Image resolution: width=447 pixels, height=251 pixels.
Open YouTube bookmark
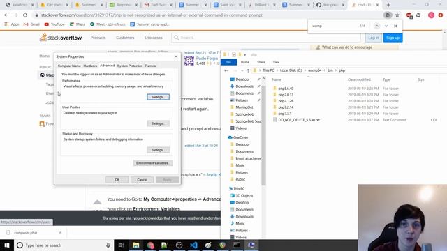54,24
